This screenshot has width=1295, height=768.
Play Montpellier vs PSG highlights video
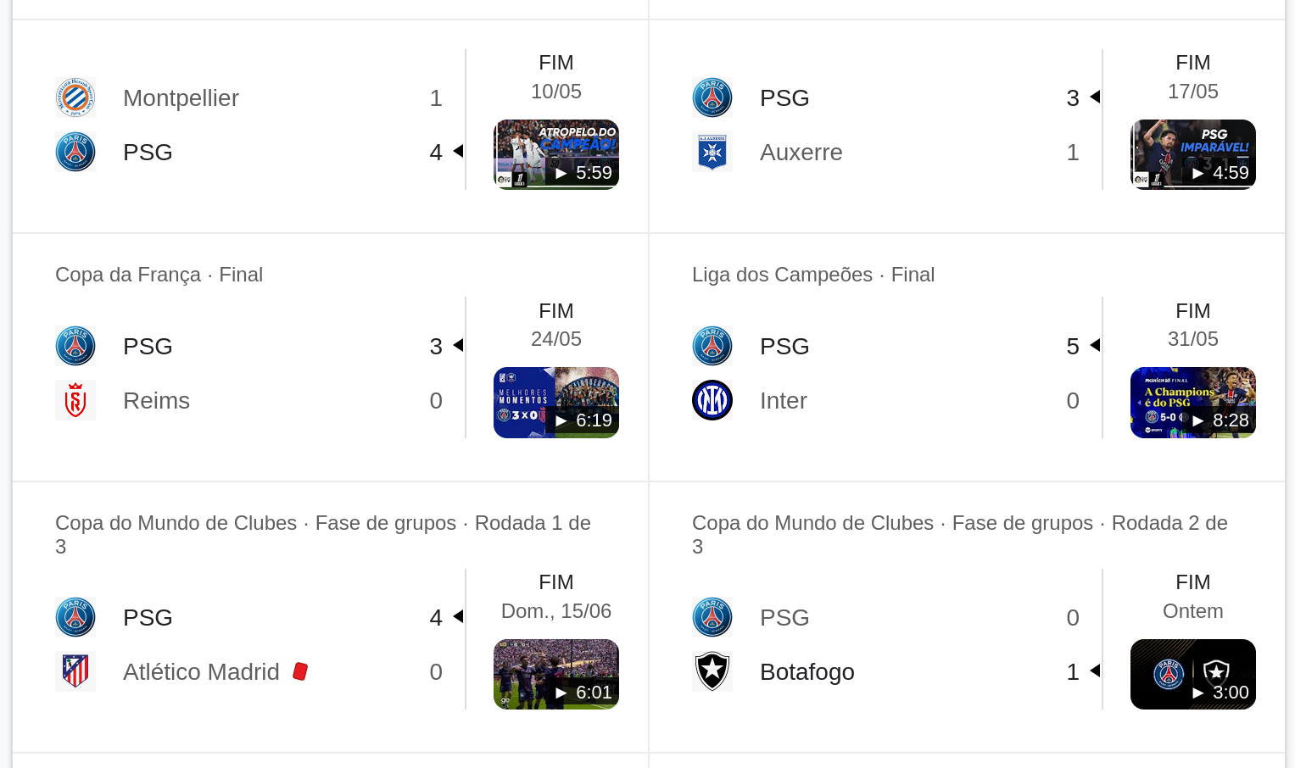coord(556,154)
